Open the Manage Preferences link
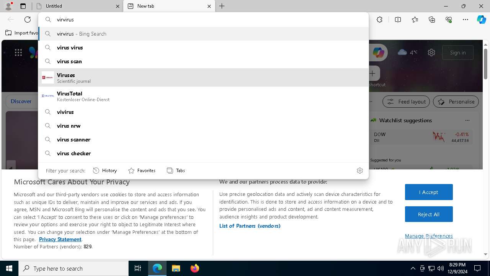The width and height of the screenshot is (490, 276). coord(429,236)
